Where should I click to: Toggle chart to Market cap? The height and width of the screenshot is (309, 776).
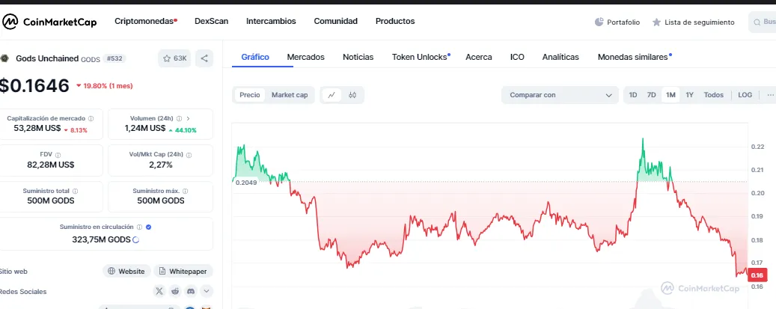coord(290,95)
